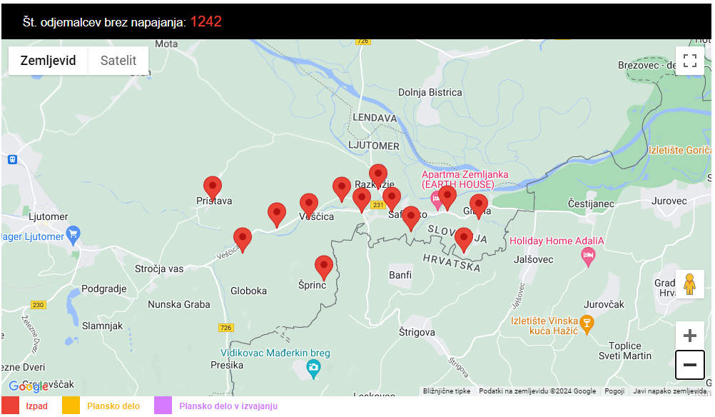Click the Apartma Zemljanka place label

click(465, 179)
